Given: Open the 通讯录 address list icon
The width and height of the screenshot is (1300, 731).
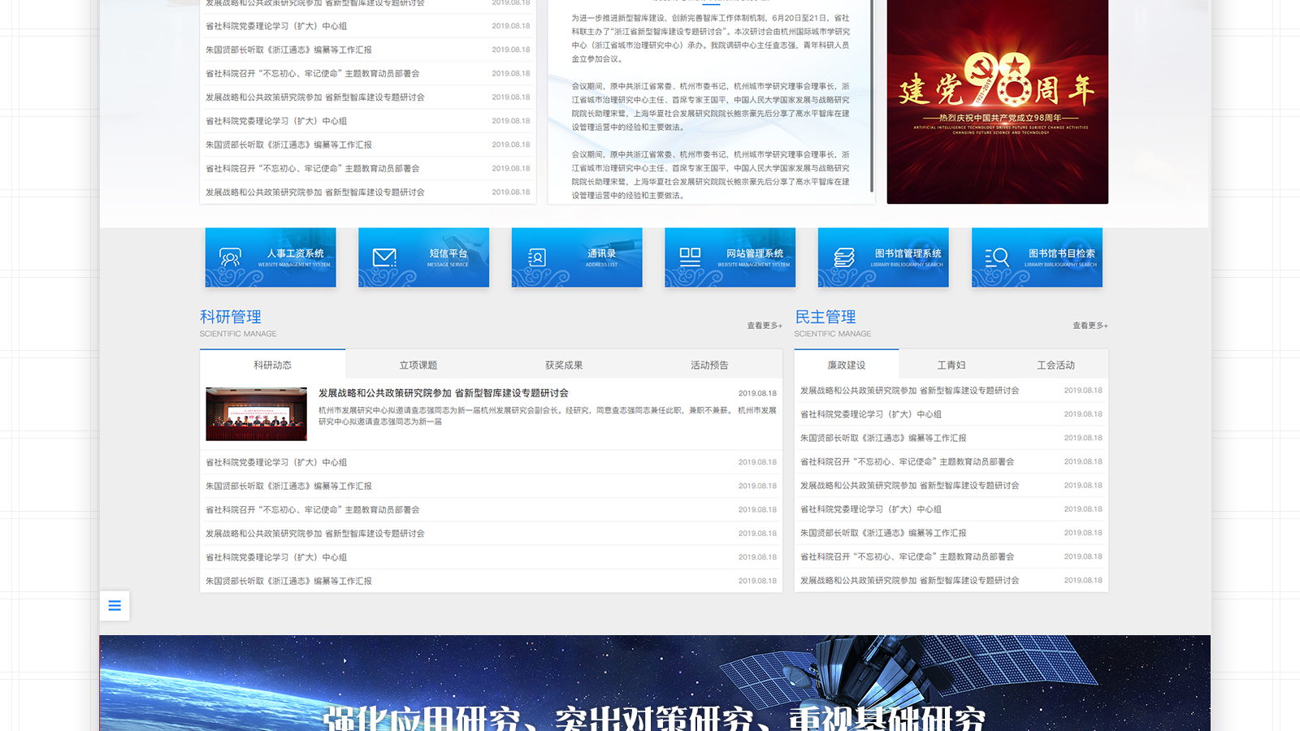Looking at the screenshot, I should [x=537, y=258].
